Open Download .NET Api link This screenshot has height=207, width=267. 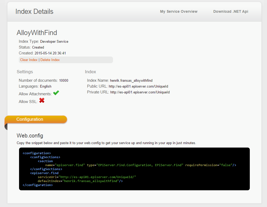[x=230, y=11]
